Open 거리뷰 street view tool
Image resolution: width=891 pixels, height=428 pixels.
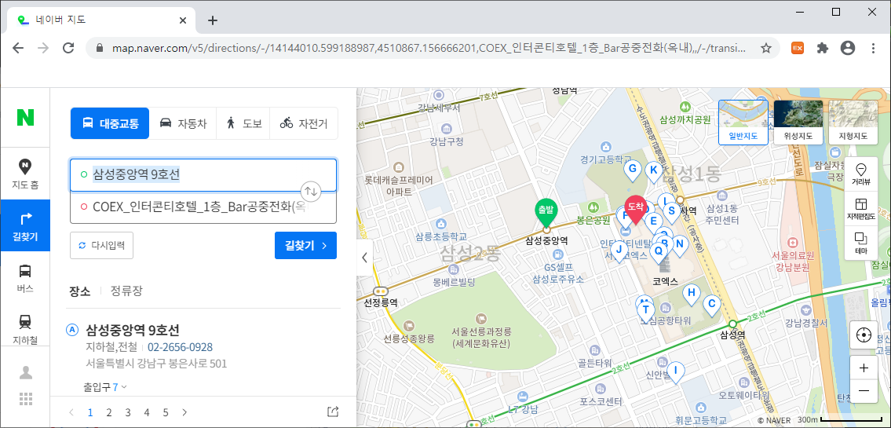[861, 175]
